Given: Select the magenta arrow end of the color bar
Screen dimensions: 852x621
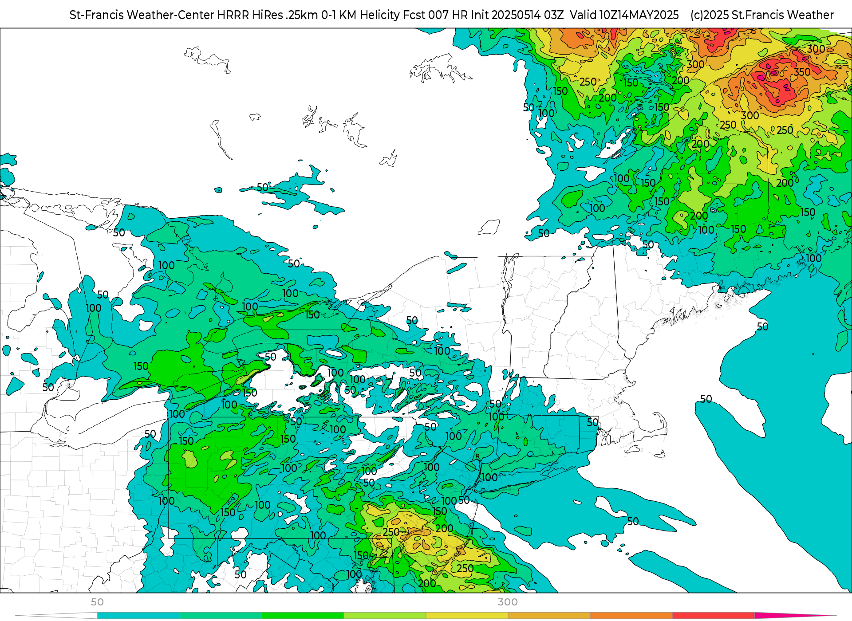Looking at the screenshot, I should coord(795,616).
